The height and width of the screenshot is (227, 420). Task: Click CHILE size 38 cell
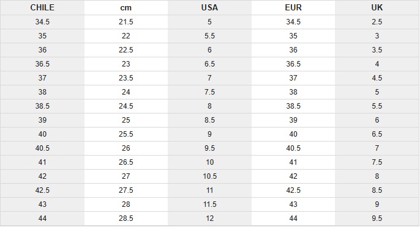42,92
